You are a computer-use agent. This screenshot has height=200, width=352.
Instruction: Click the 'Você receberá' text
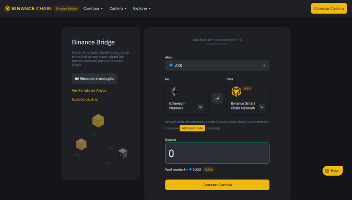click(175, 169)
